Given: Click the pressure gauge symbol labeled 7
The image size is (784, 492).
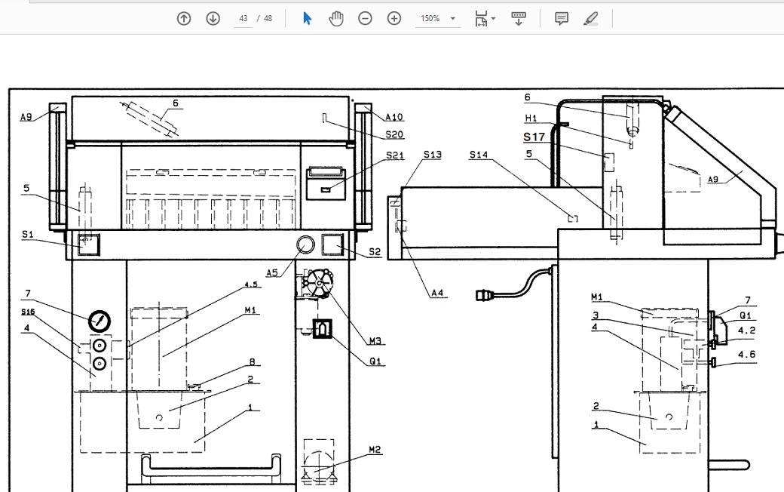Looking at the screenshot, I should pos(98,321).
